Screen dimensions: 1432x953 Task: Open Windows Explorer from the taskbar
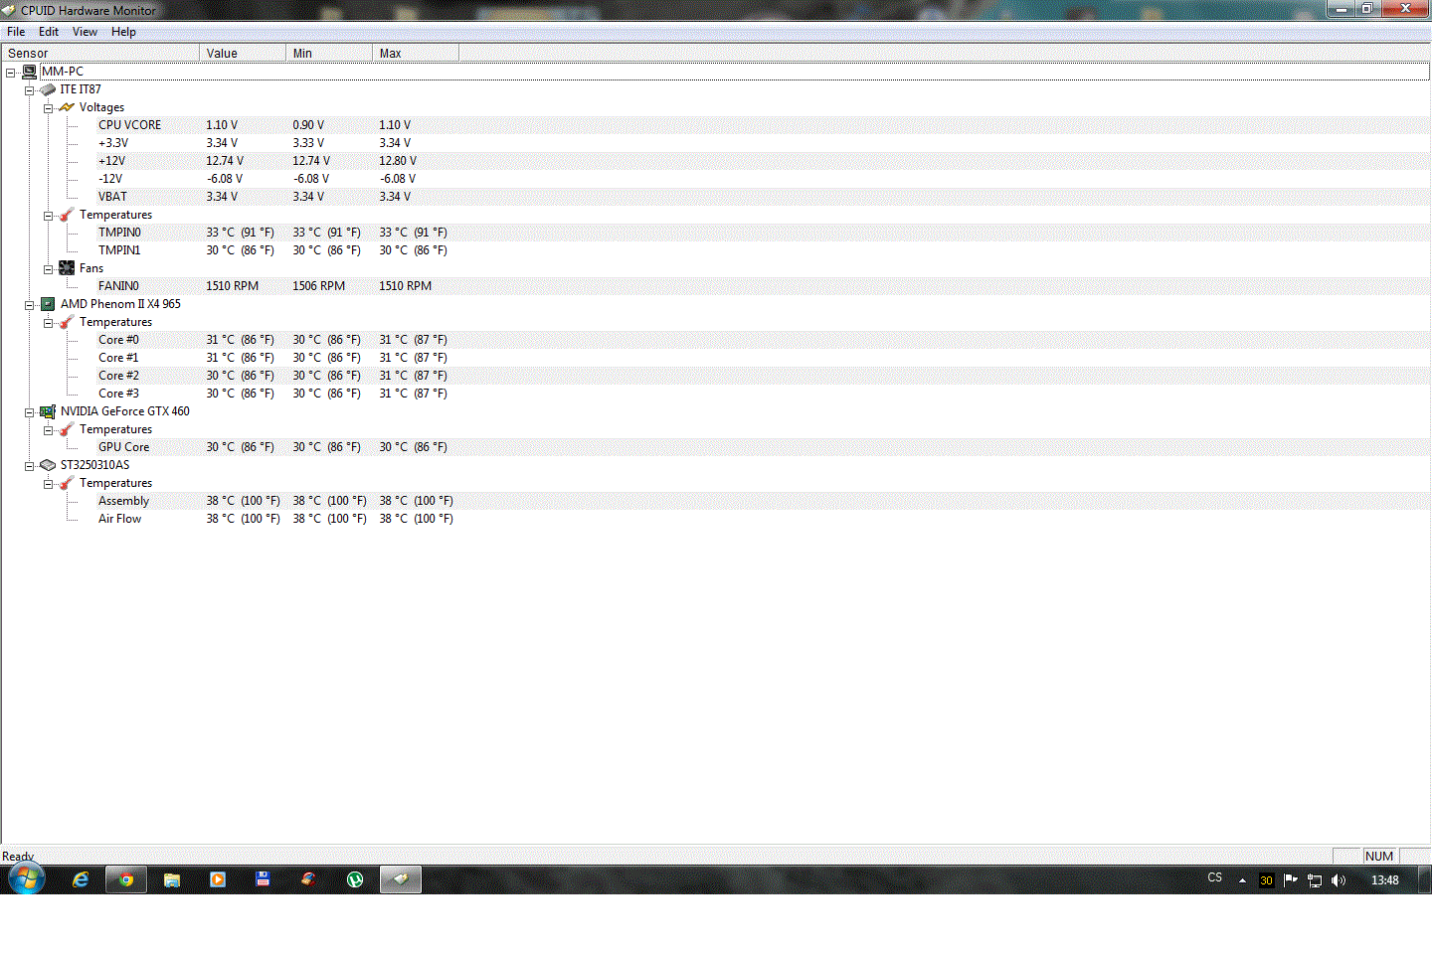(172, 879)
